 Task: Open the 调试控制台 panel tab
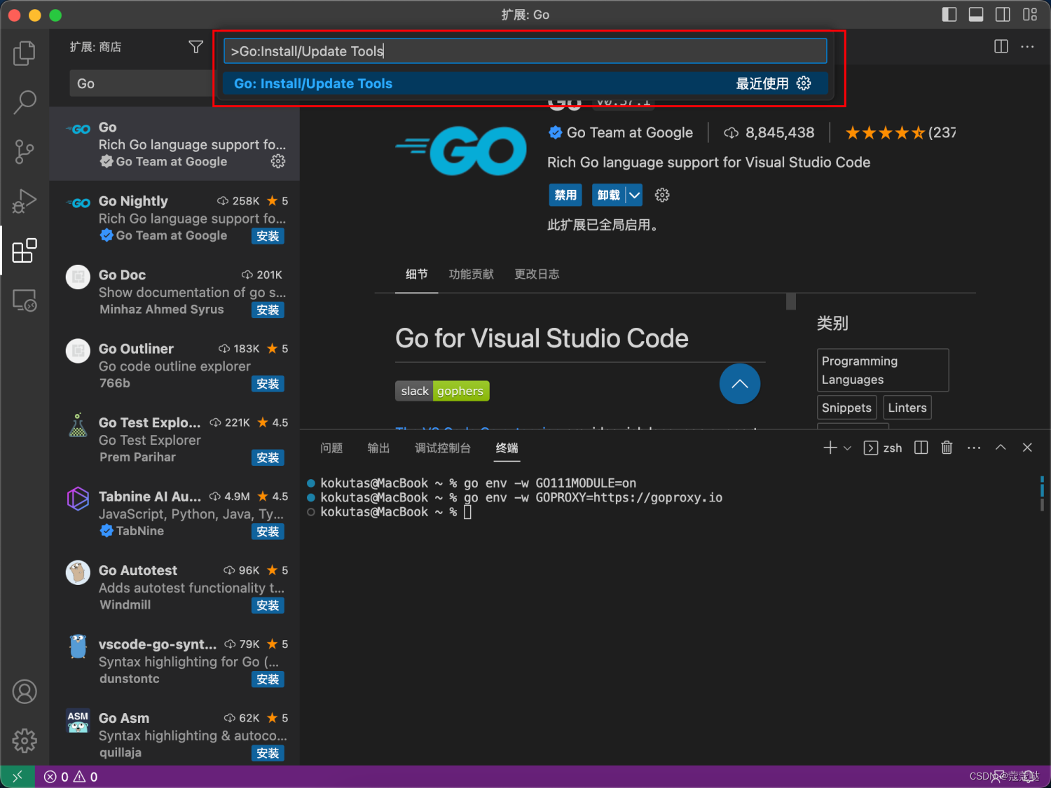click(x=443, y=448)
